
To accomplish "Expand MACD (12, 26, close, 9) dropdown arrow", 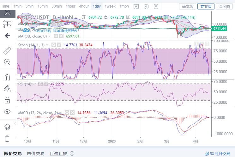I will click(x=60, y=113).
